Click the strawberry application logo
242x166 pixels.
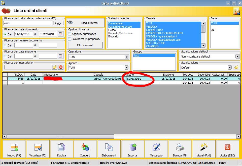point(6,11)
